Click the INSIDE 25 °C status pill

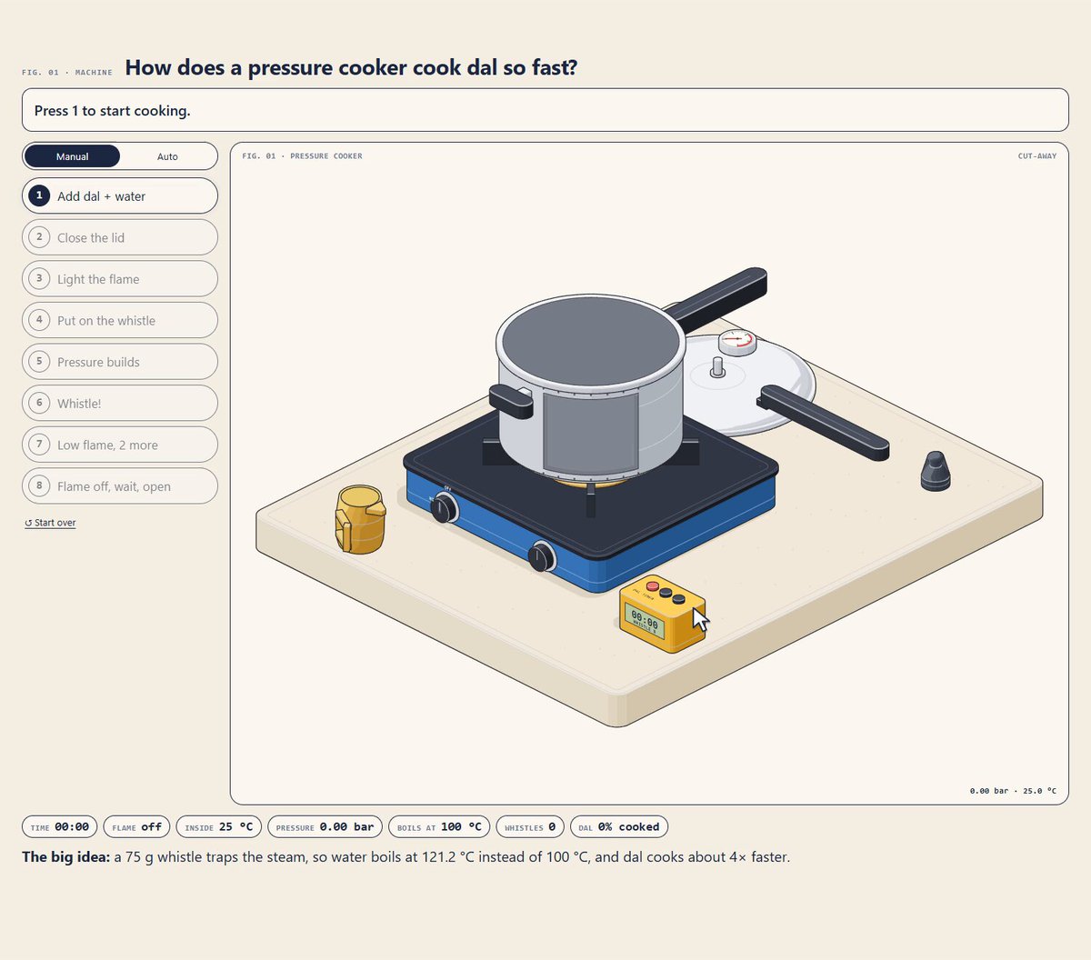(219, 827)
